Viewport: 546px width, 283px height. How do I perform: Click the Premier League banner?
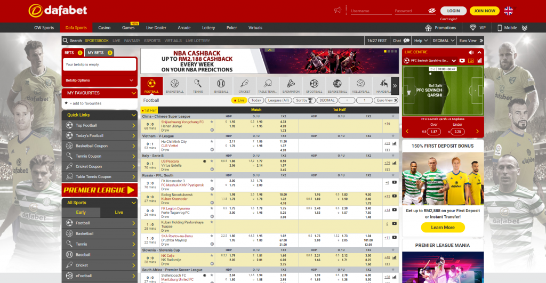click(100, 190)
